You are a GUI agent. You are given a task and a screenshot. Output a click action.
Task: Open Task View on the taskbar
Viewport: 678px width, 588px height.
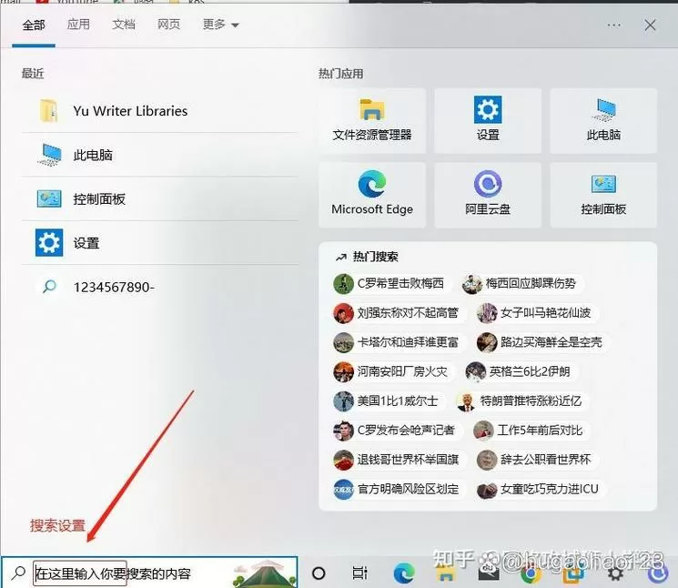[359, 573]
